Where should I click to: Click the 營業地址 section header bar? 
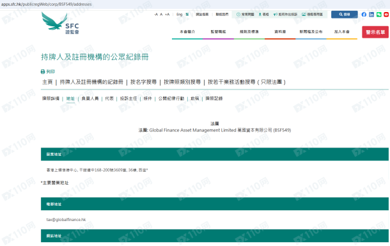(215, 154)
